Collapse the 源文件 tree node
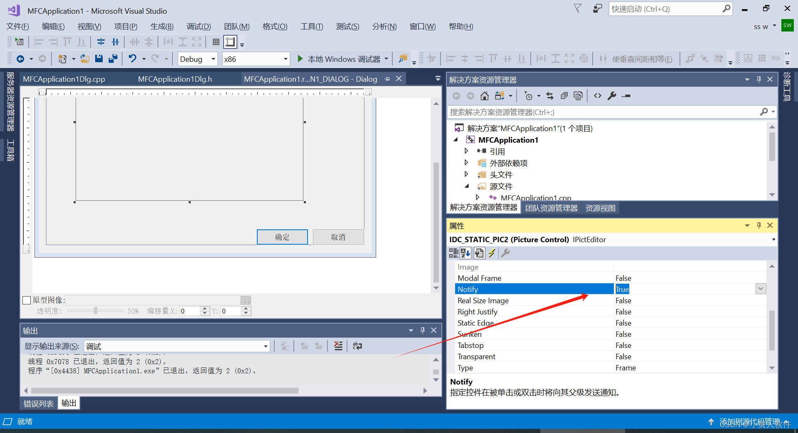The width and height of the screenshot is (798, 433). click(x=467, y=186)
